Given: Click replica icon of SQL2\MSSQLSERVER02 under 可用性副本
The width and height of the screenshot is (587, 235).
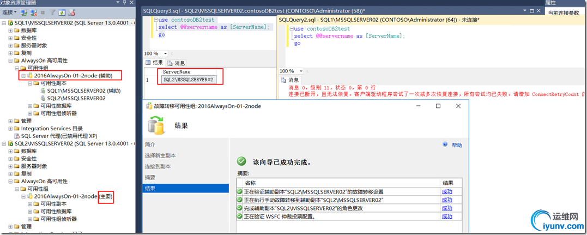Looking at the screenshot, I should pos(43,98).
